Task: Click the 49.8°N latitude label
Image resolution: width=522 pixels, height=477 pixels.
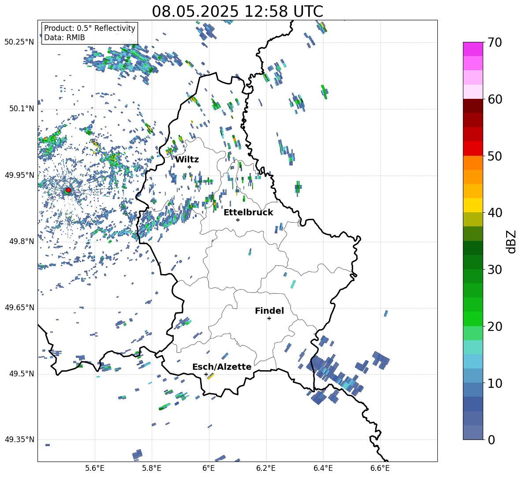Action: click(x=22, y=241)
